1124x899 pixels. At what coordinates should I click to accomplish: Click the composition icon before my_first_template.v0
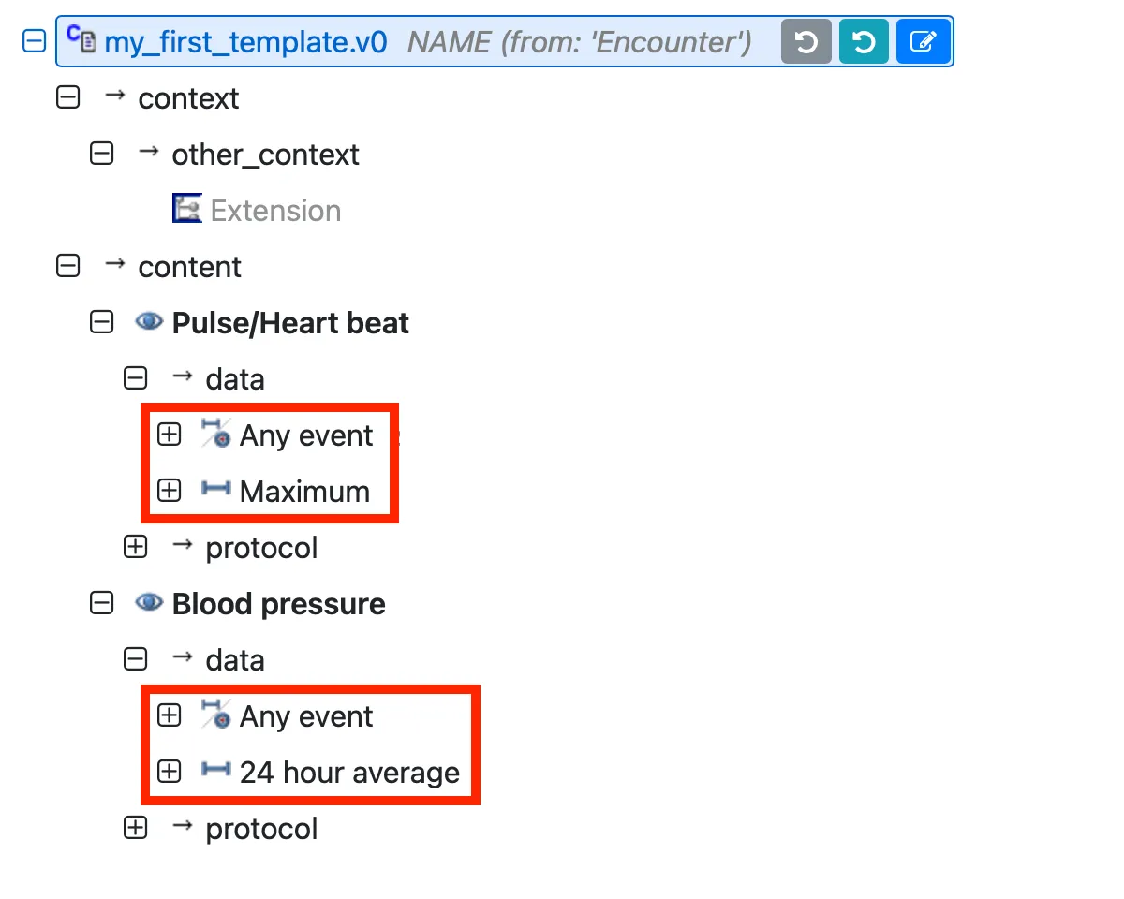(x=81, y=39)
